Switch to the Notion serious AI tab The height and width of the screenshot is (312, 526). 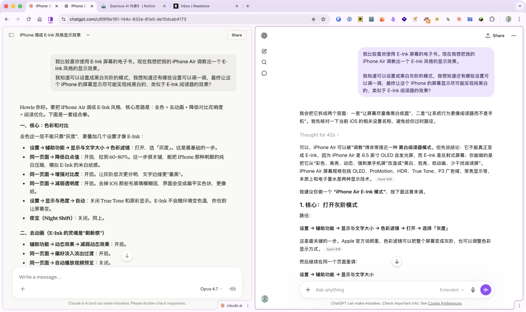coord(132,6)
